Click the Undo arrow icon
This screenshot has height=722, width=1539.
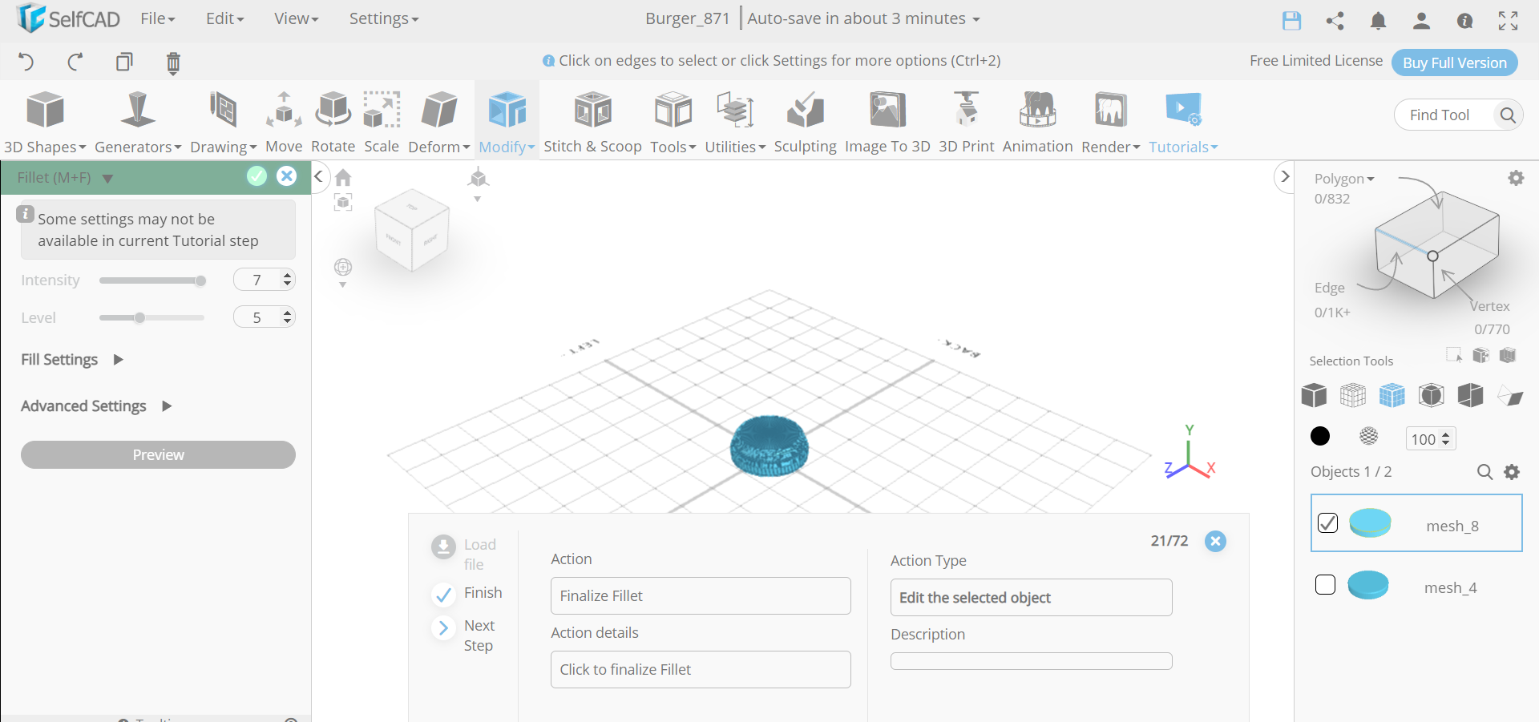tap(26, 62)
